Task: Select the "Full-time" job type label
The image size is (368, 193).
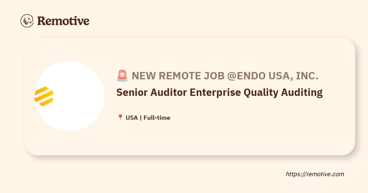Action: click(x=157, y=118)
